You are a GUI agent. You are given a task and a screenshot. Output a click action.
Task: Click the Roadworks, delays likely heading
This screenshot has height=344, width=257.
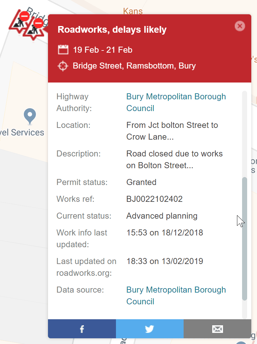112,30
